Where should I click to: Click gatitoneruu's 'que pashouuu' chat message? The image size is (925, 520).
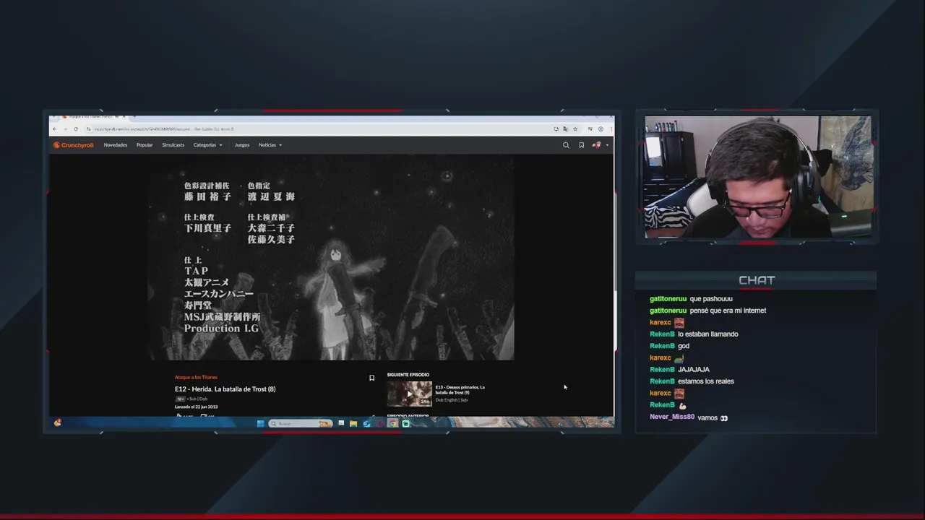[x=711, y=299]
